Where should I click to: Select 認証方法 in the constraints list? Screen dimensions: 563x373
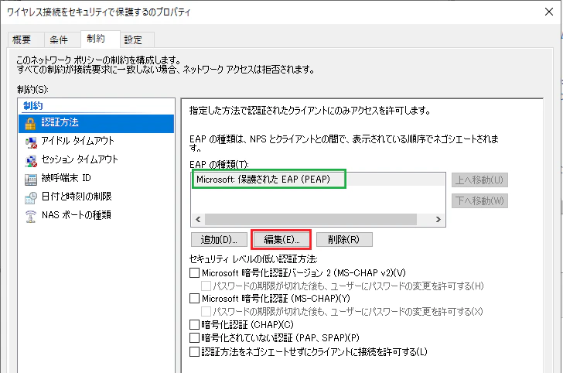click(x=96, y=124)
